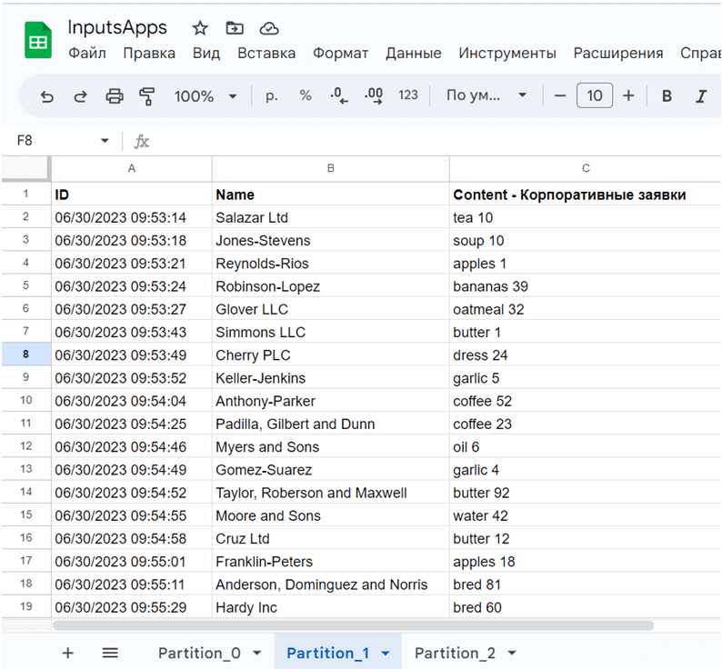
Task: Add a new sheet with plus button
Action: (67, 653)
